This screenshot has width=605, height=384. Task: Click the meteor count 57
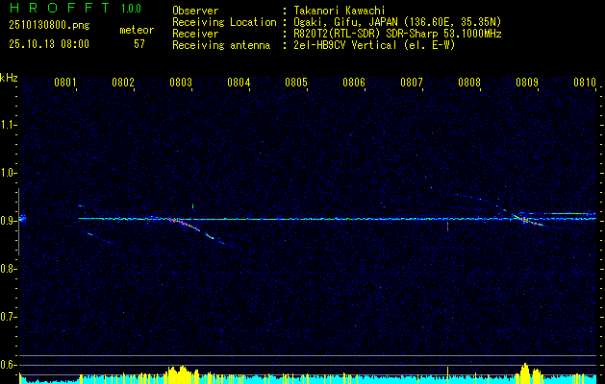(139, 44)
